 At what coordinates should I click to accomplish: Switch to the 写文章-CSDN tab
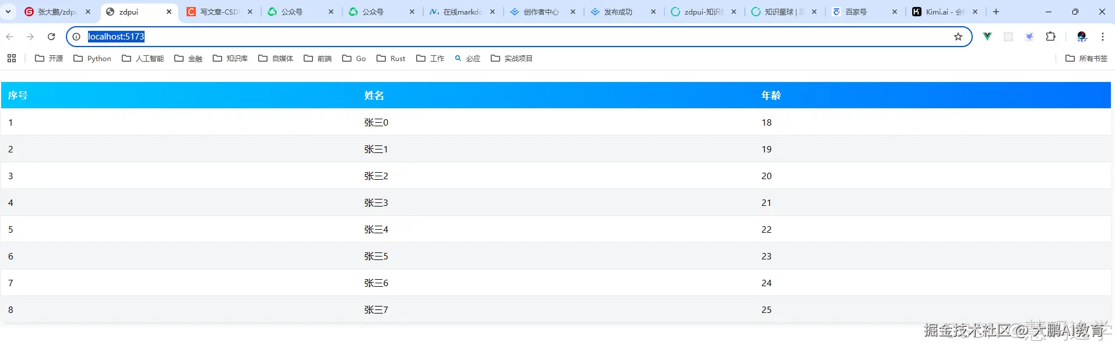click(219, 12)
